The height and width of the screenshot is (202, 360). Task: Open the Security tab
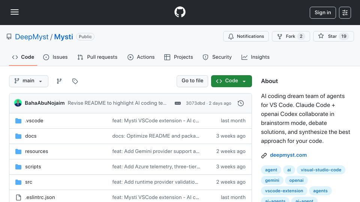tap(217, 57)
